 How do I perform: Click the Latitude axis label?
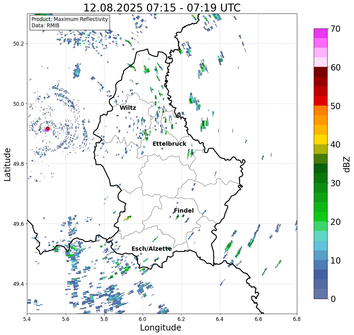click(8, 164)
